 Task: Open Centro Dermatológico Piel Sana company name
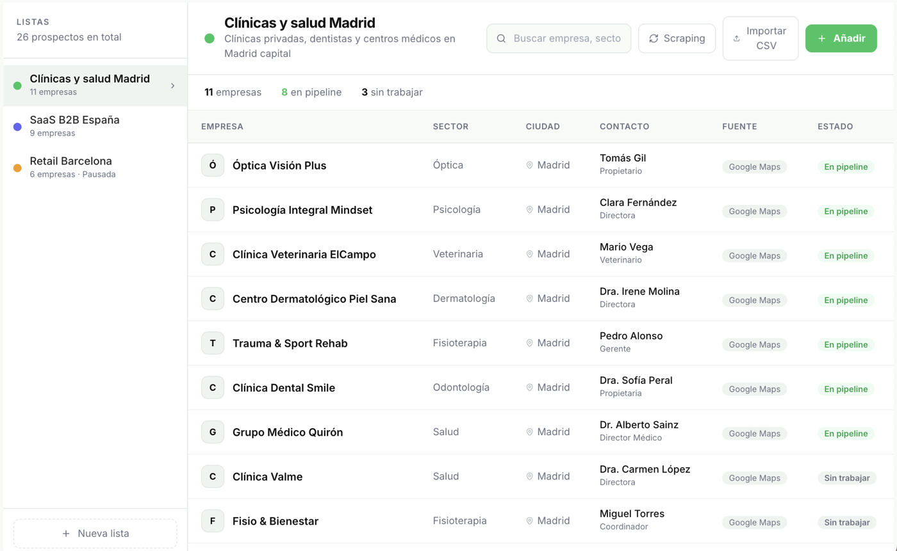click(314, 299)
